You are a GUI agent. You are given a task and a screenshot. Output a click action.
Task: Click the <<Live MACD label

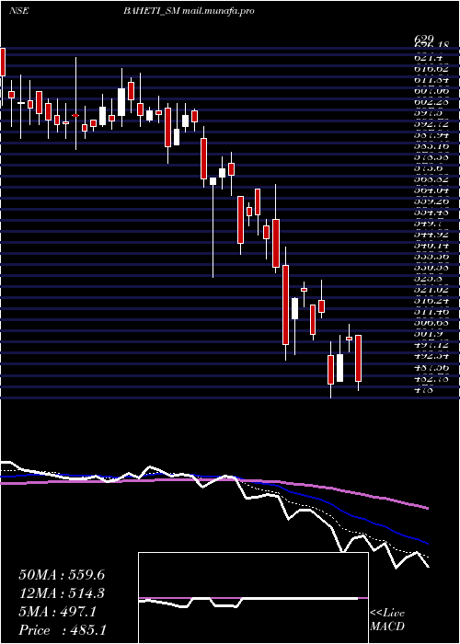[x=387, y=620]
